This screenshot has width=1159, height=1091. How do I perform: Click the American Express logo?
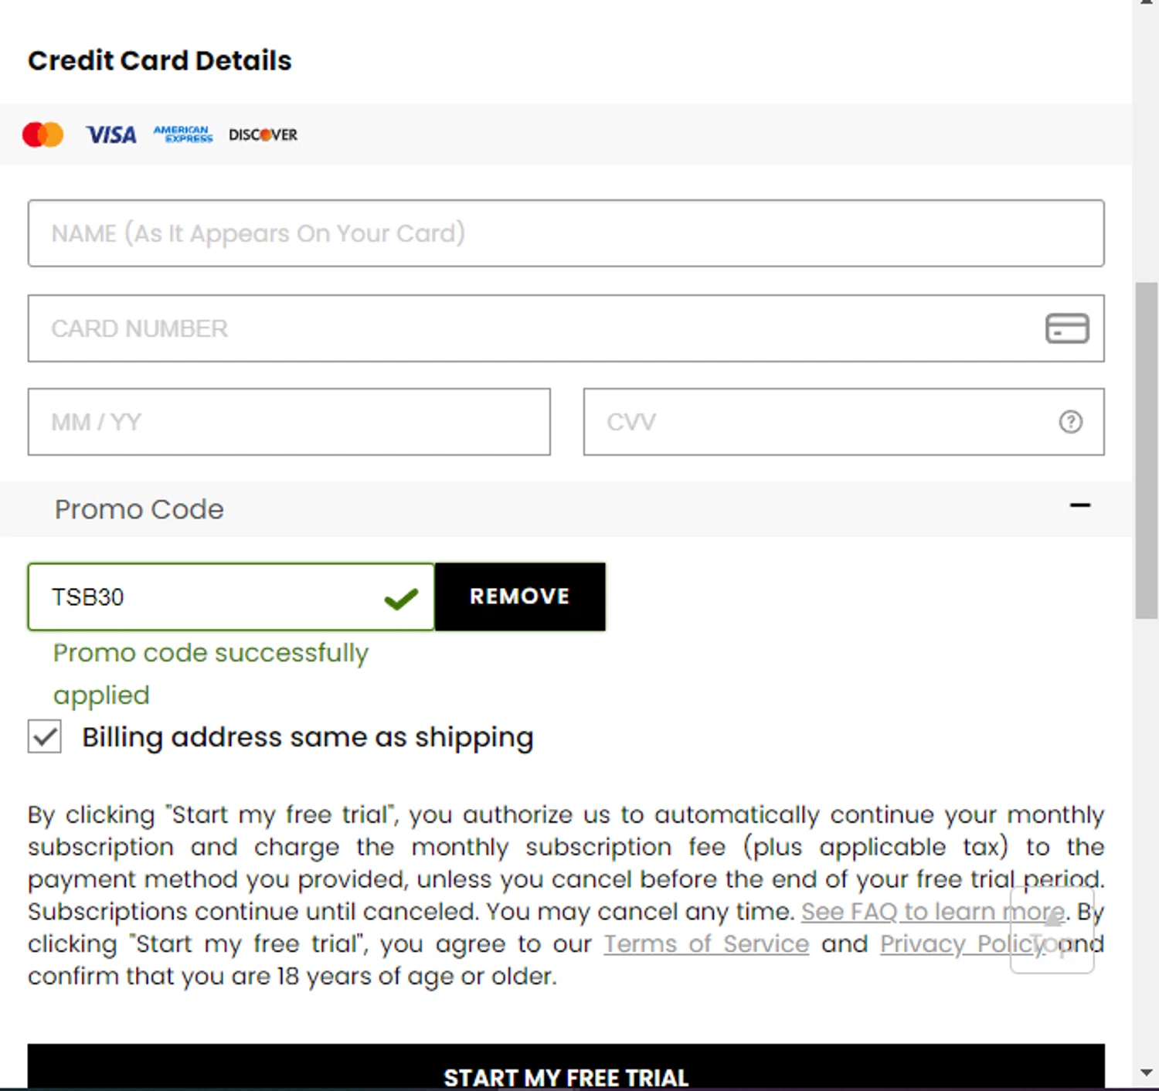183,134
